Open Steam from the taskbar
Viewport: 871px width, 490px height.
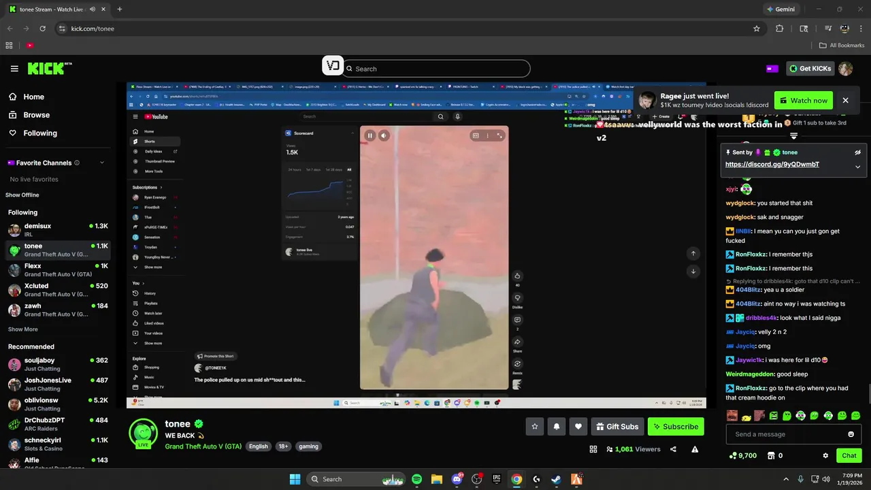(556, 479)
